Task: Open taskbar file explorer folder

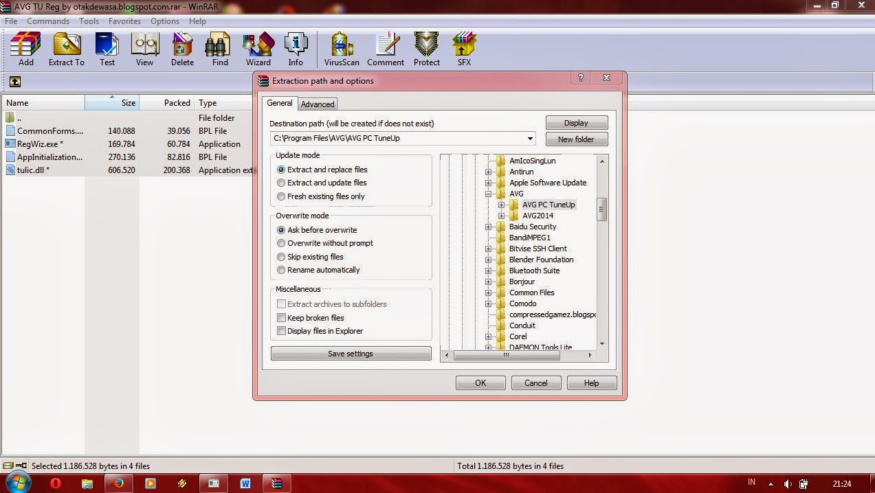Action: [x=87, y=483]
